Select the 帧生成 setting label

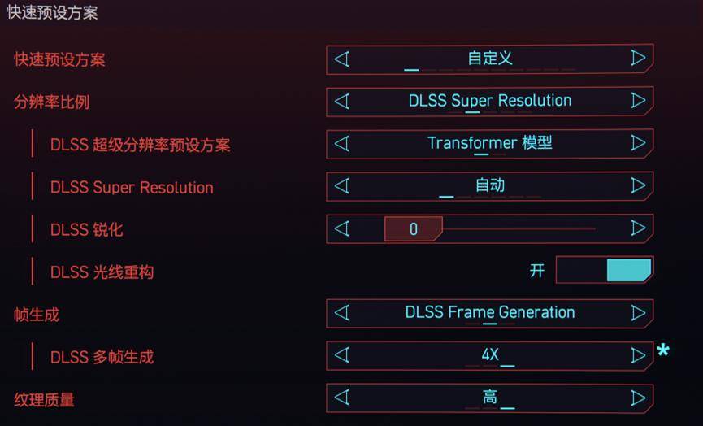pos(37,314)
